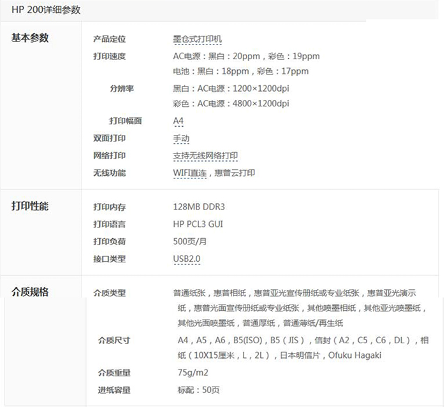Click the HP PCL3 GUI value
The image size is (445, 407).
click(198, 224)
